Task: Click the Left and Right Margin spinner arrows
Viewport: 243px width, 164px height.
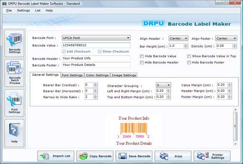Action: tap(168, 91)
